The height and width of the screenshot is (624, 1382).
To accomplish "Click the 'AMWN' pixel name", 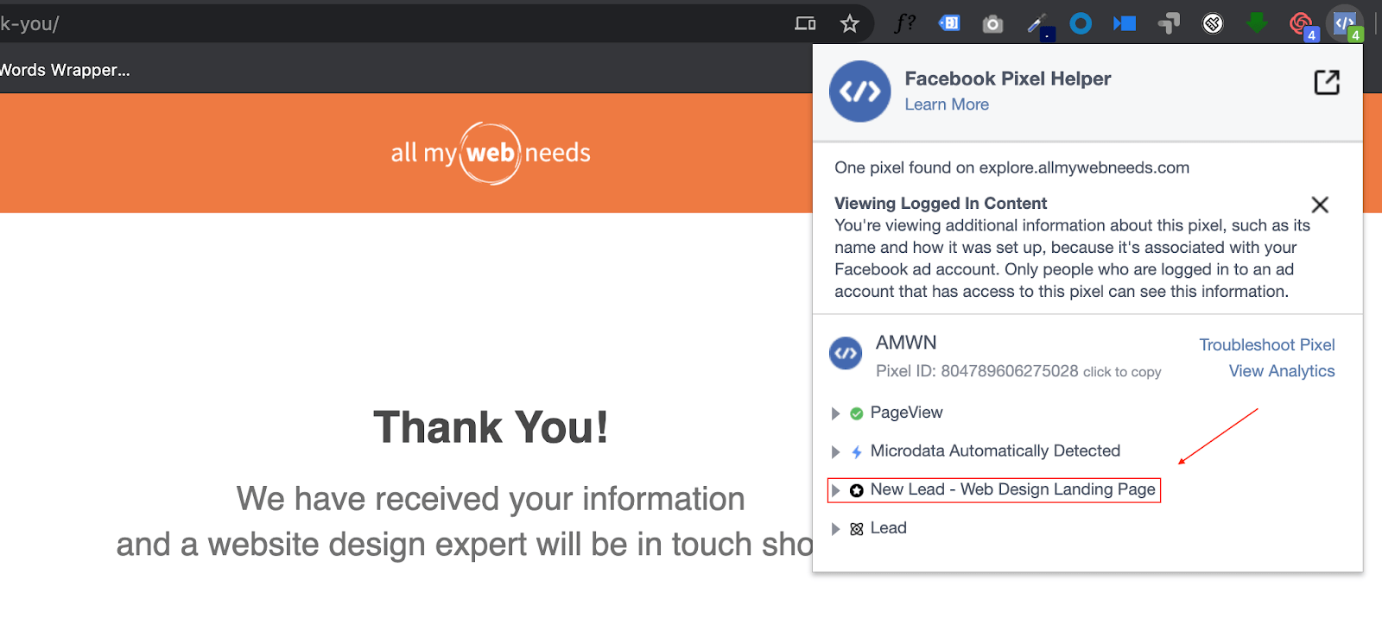I will click(x=906, y=343).
